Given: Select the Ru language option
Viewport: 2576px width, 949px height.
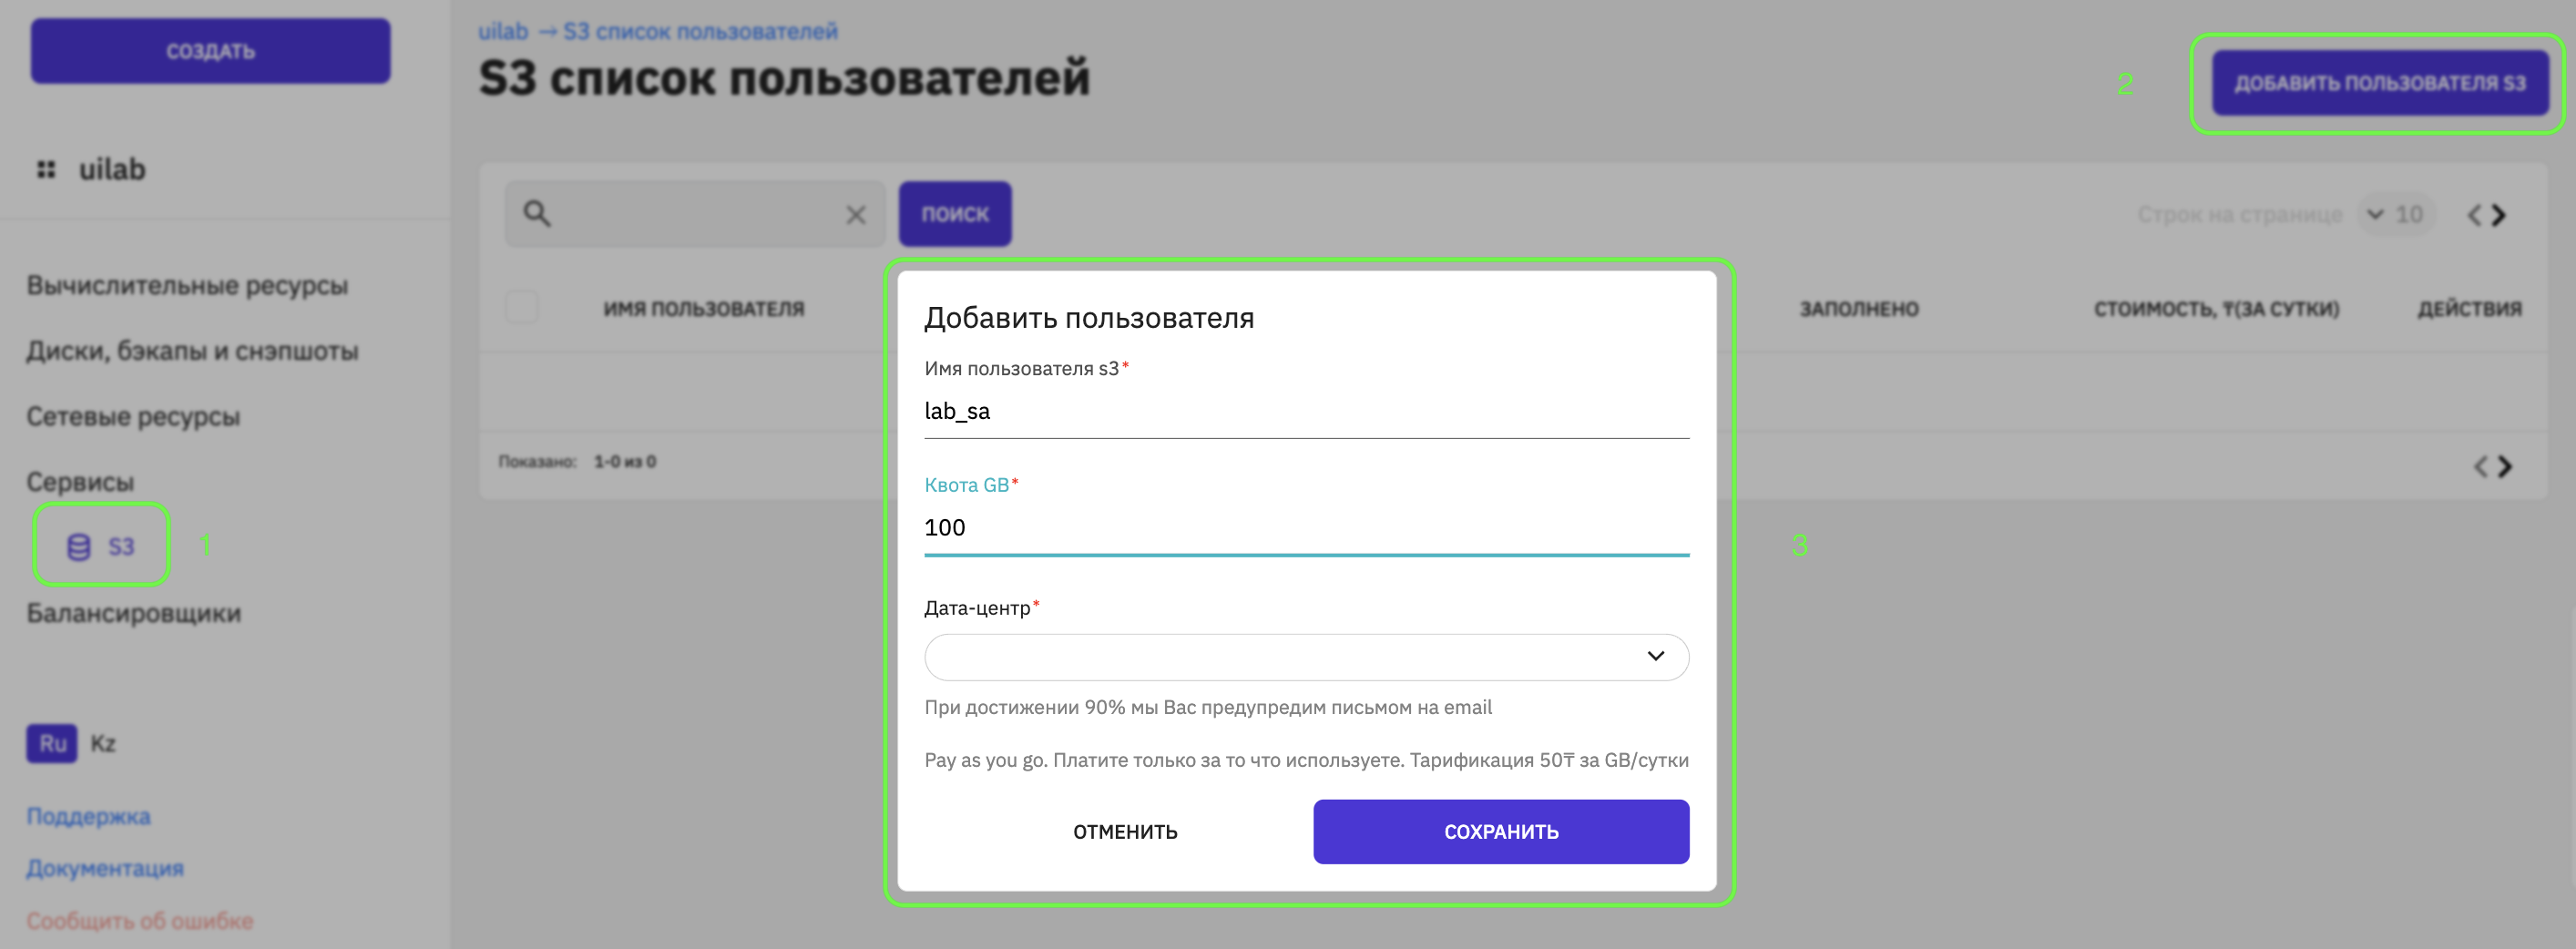Looking at the screenshot, I should point(52,743).
